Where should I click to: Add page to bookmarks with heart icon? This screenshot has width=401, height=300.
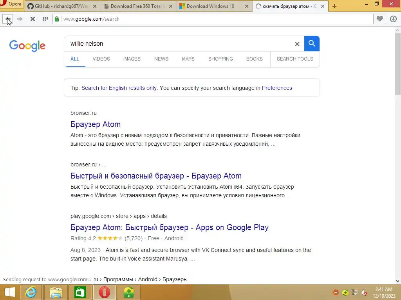pos(380,19)
